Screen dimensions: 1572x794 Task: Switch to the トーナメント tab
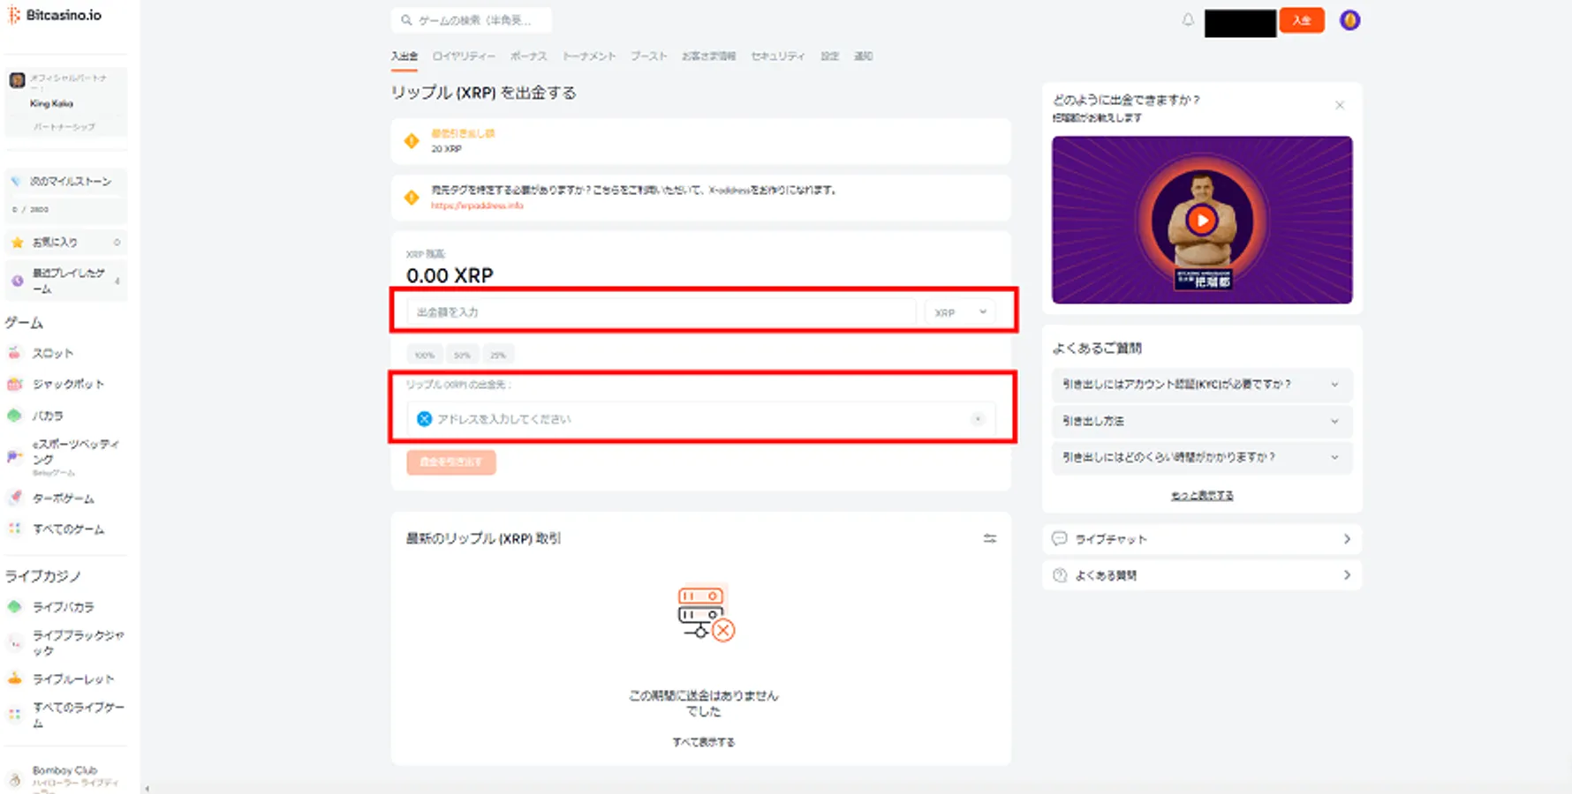(589, 56)
